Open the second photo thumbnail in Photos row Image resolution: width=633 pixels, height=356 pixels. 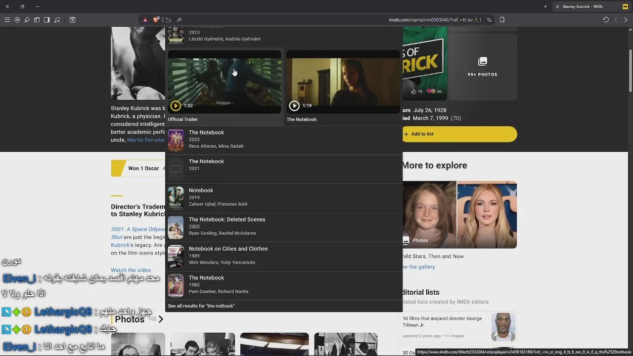click(203, 345)
